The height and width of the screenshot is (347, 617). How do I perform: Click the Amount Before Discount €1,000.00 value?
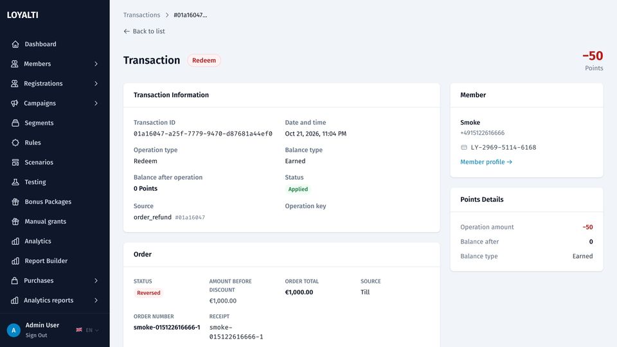223,301
